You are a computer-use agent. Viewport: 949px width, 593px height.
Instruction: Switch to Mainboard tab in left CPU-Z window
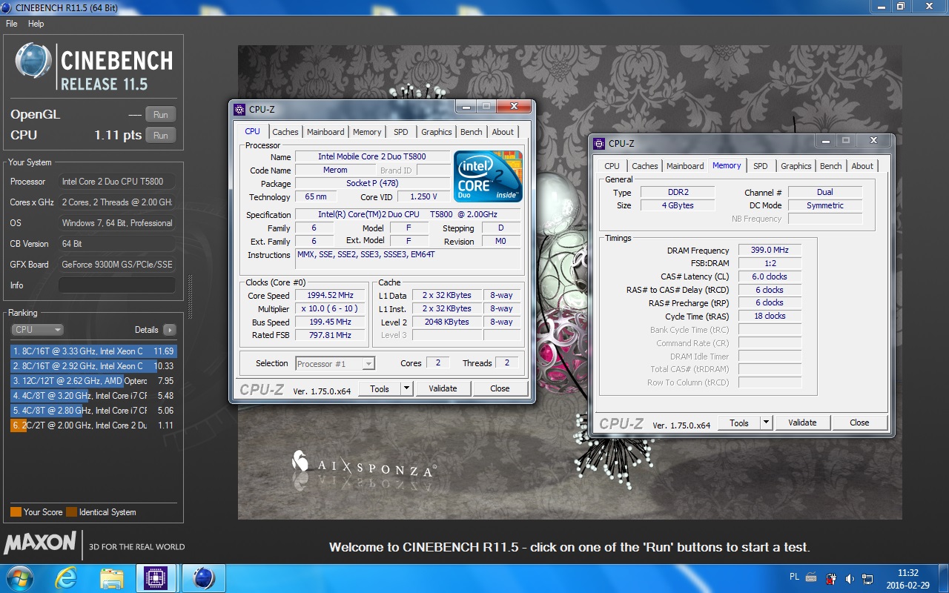(x=325, y=132)
